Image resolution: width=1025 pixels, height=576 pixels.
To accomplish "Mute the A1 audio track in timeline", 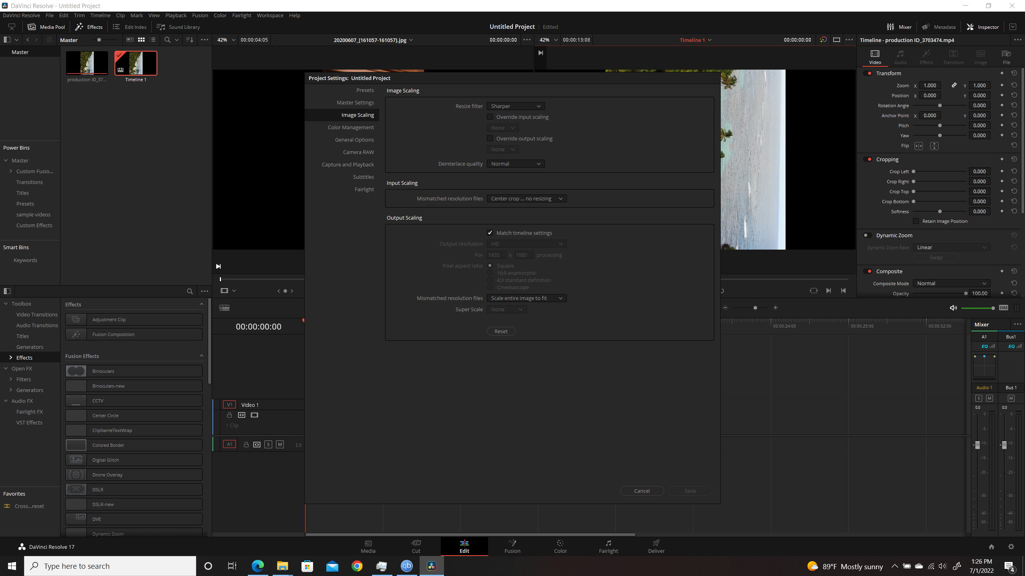I will click(280, 444).
